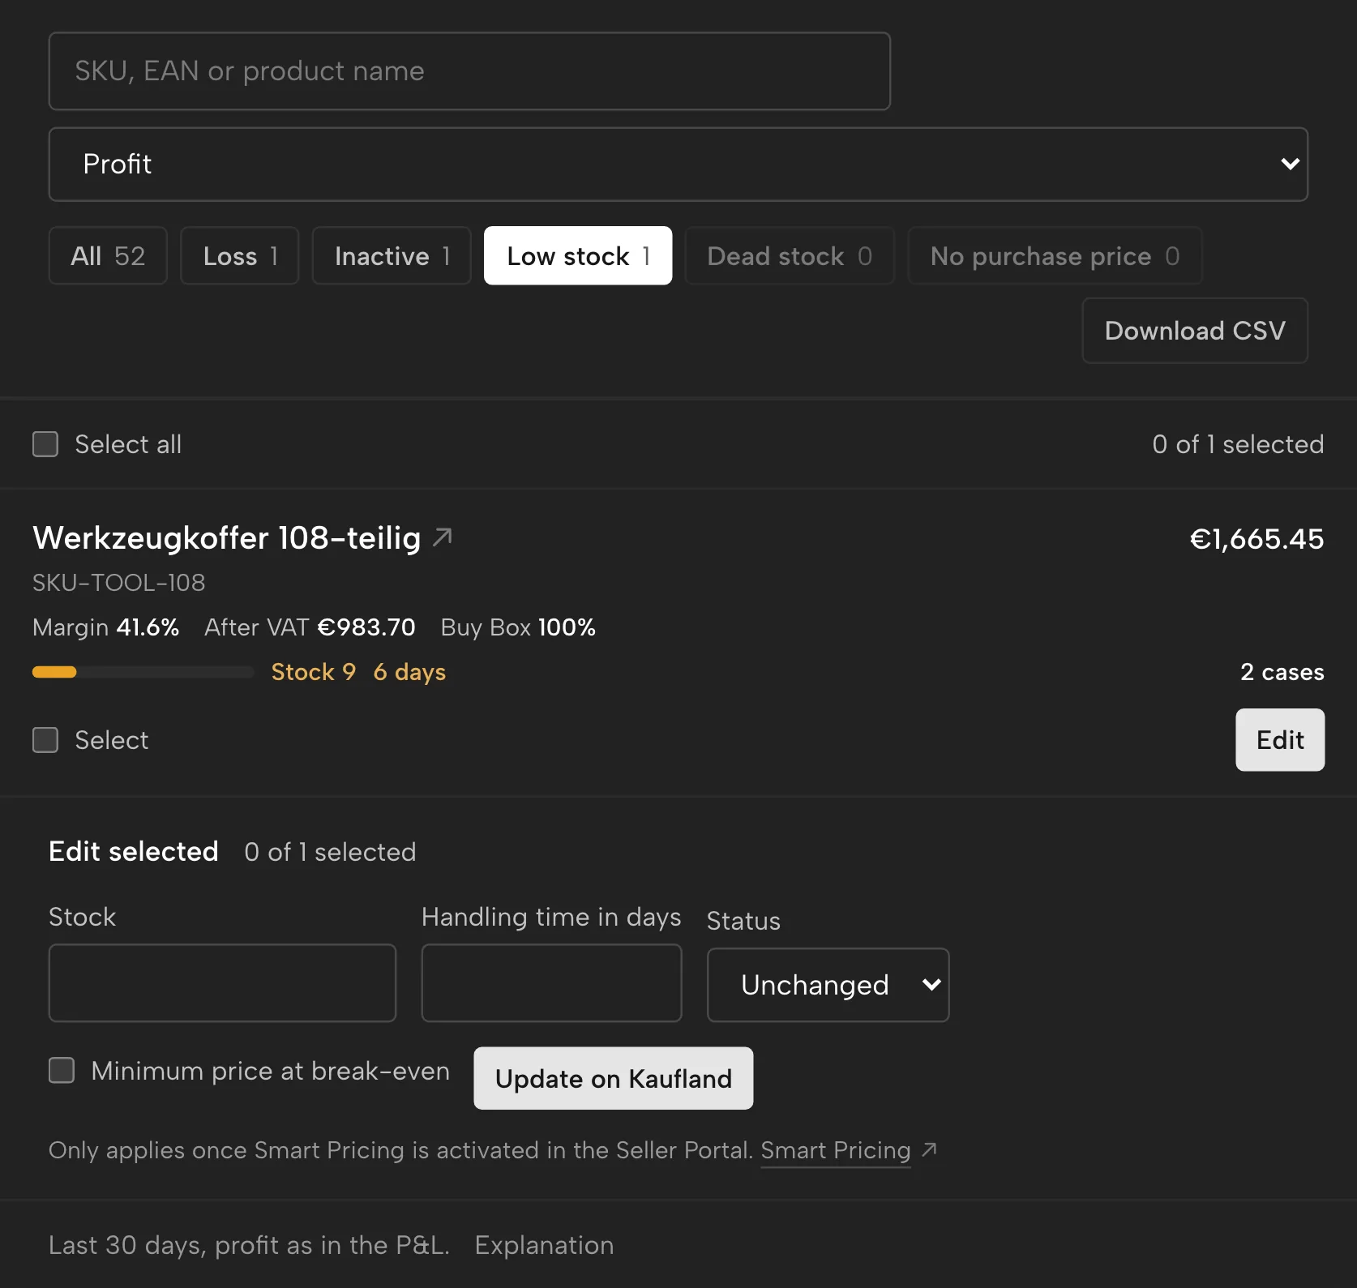Click the Handling time in days field
The image size is (1357, 1288).
[551, 982]
